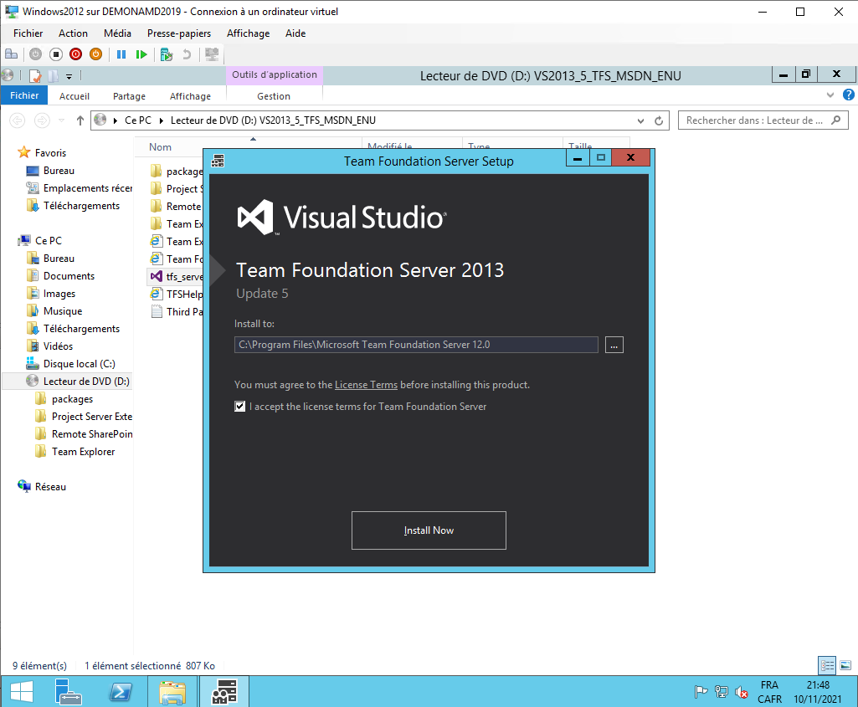Select the Partage ribbon tab
This screenshot has width=858, height=707.
(129, 96)
